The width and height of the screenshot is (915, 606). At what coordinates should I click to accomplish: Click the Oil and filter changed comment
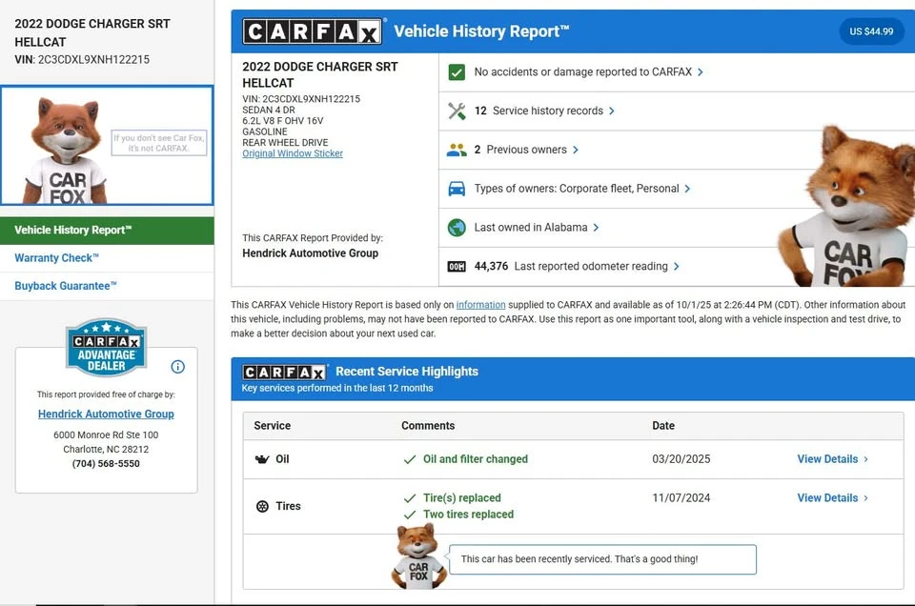tap(475, 459)
